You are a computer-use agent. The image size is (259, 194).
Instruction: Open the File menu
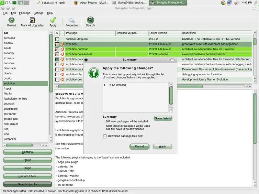click(6, 13)
